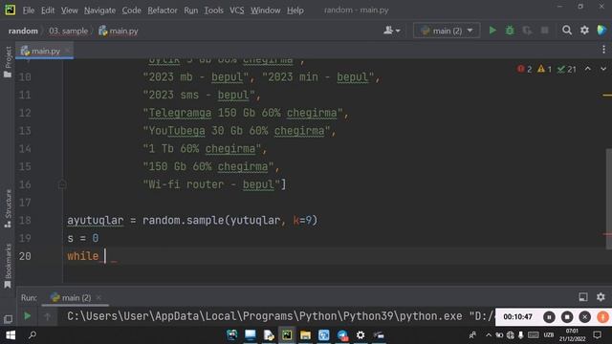Open the Code menu
Image resolution: width=612 pixels, height=344 pixels.
(131, 11)
